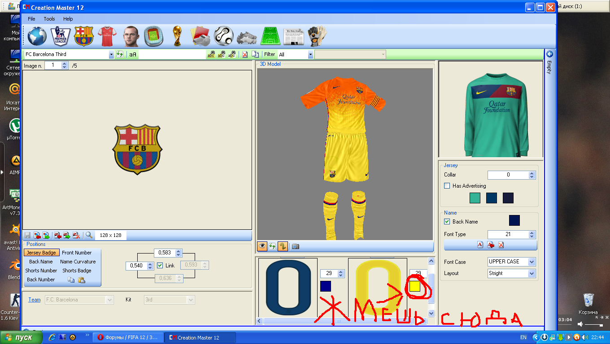Click the red A font icon in Name panel
This screenshot has width=610, height=344.
[x=479, y=245]
